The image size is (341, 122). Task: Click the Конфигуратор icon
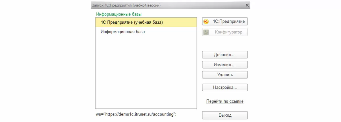pyautogui.click(x=207, y=32)
